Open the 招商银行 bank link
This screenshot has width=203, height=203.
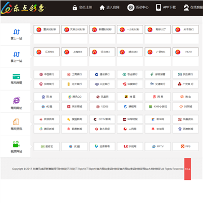pyautogui.click(x=47, y=84)
